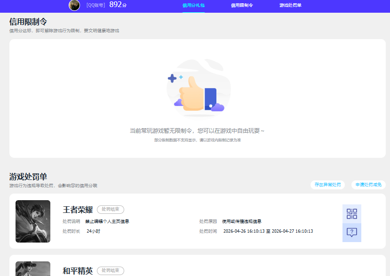Image resolution: width=390 pixels, height=276 pixels.
Task: Click the 游戏行为违规导致处罚 subtitle text
Action: 53,186
